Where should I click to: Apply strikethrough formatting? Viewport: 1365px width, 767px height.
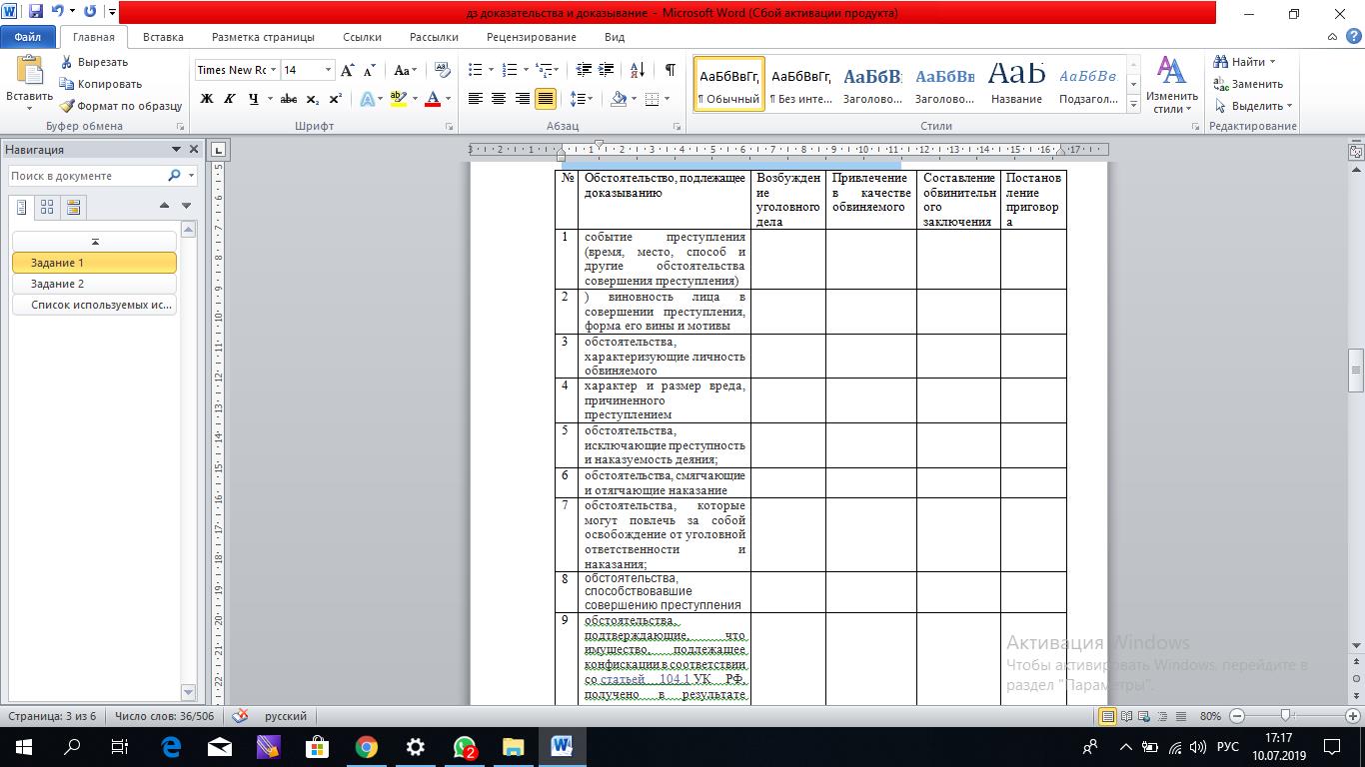[x=289, y=99]
